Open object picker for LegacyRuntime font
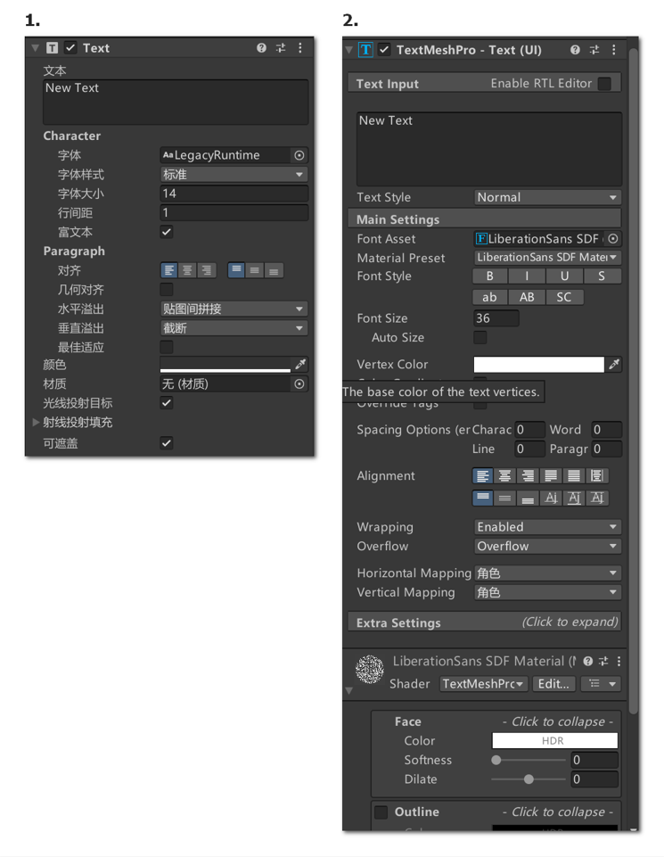Screen dimensions: 664x857 [299, 155]
